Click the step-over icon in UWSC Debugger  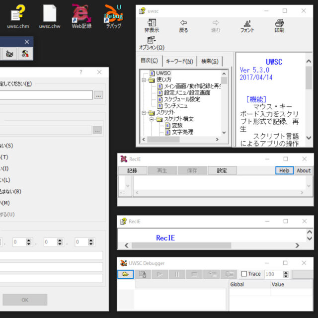point(229,274)
